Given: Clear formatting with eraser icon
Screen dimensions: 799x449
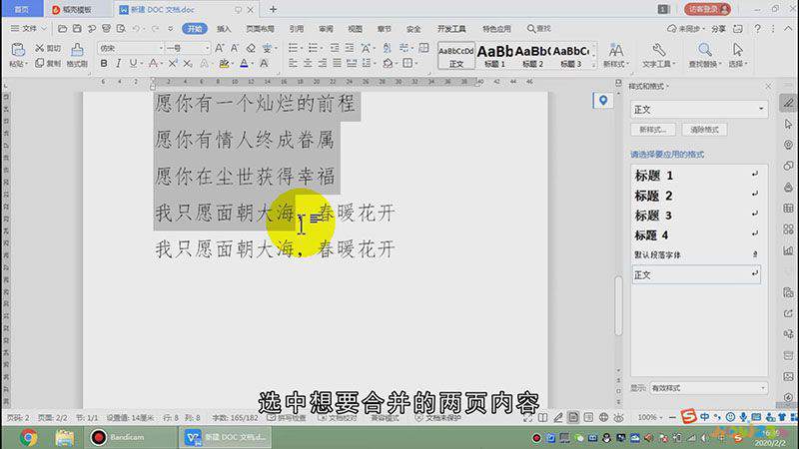Looking at the screenshot, I should pyautogui.click(x=251, y=48).
